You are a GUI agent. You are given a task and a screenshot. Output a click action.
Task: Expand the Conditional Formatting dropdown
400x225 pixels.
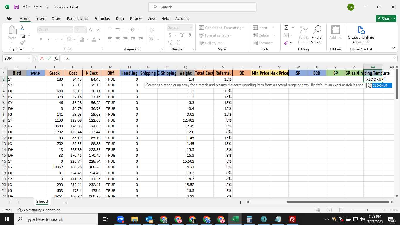[243, 28]
